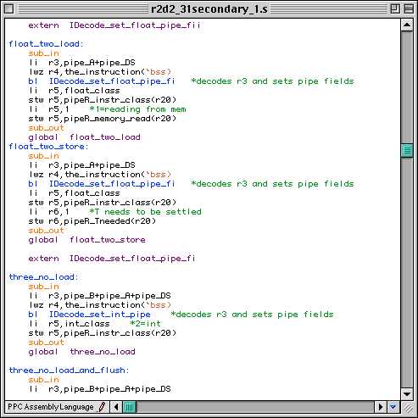418x418 pixels.
Task: Click the window close box in title bar
Action: click(x=8, y=9)
